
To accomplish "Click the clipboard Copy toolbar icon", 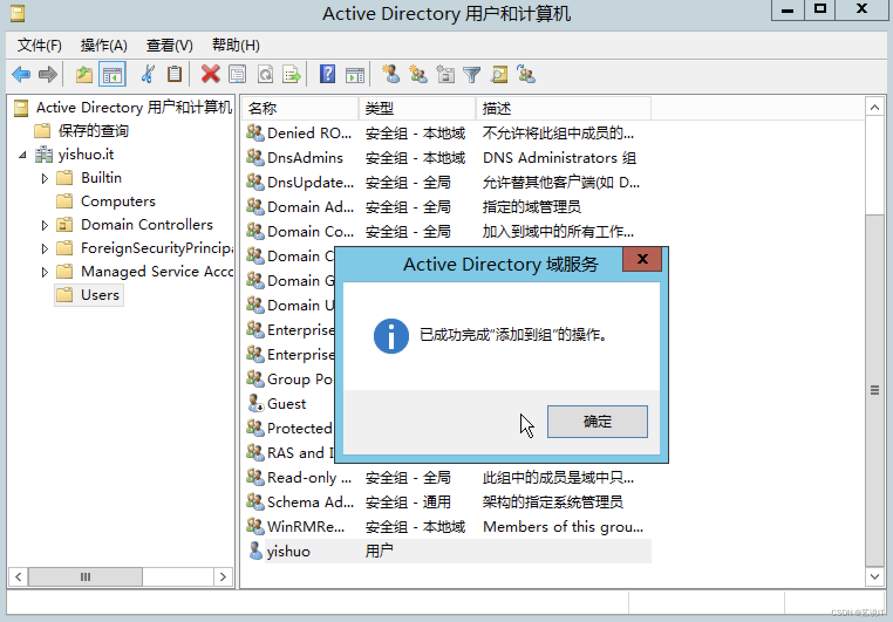I will (x=175, y=74).
